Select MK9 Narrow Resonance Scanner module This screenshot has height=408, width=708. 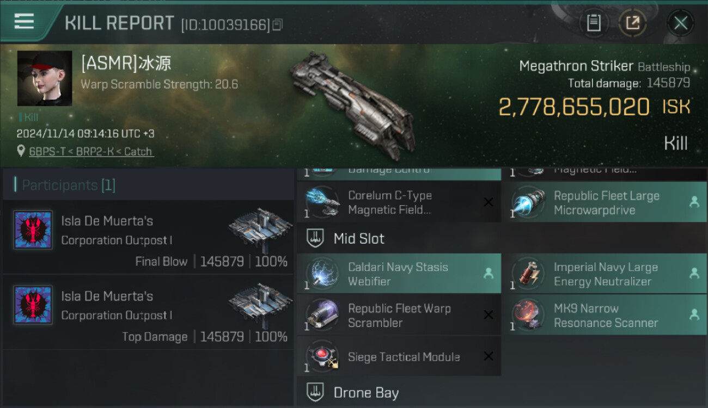[x=605, y=315]
